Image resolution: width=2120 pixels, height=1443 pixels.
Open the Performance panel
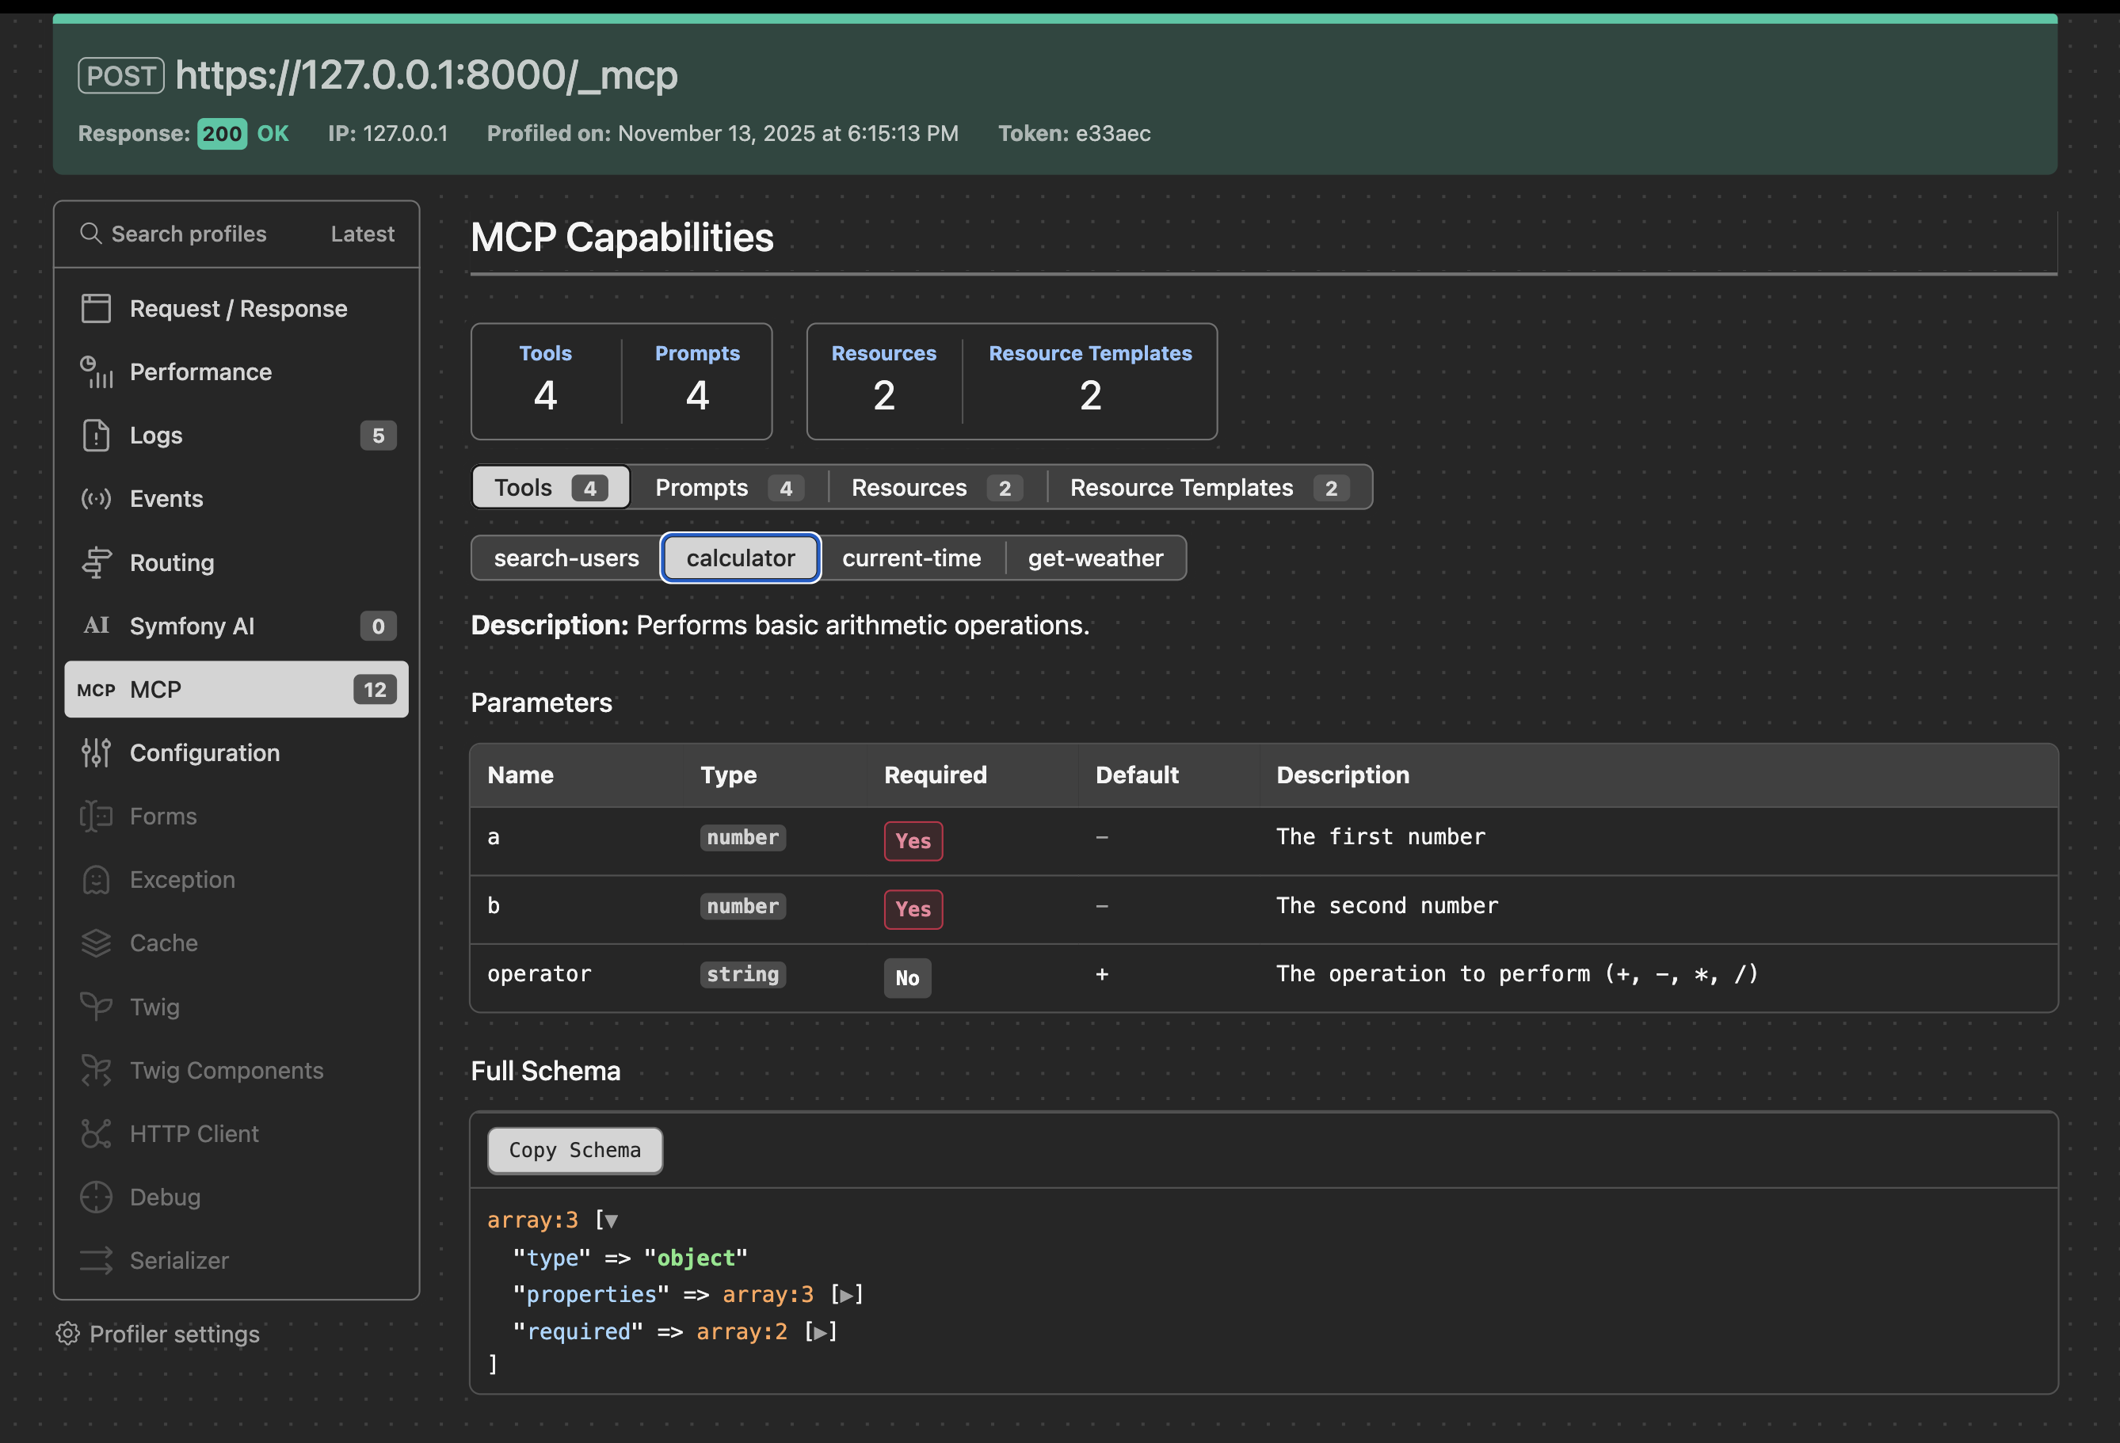click(x=200, y=371)
